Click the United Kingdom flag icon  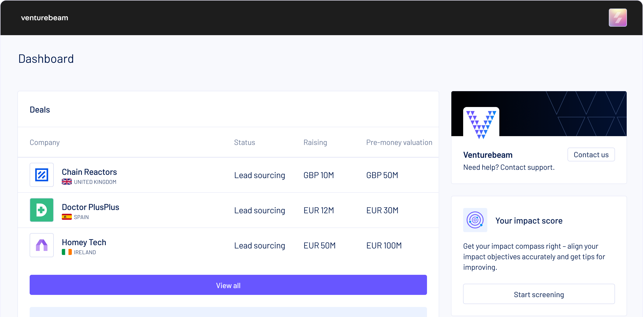click(67, 182)
